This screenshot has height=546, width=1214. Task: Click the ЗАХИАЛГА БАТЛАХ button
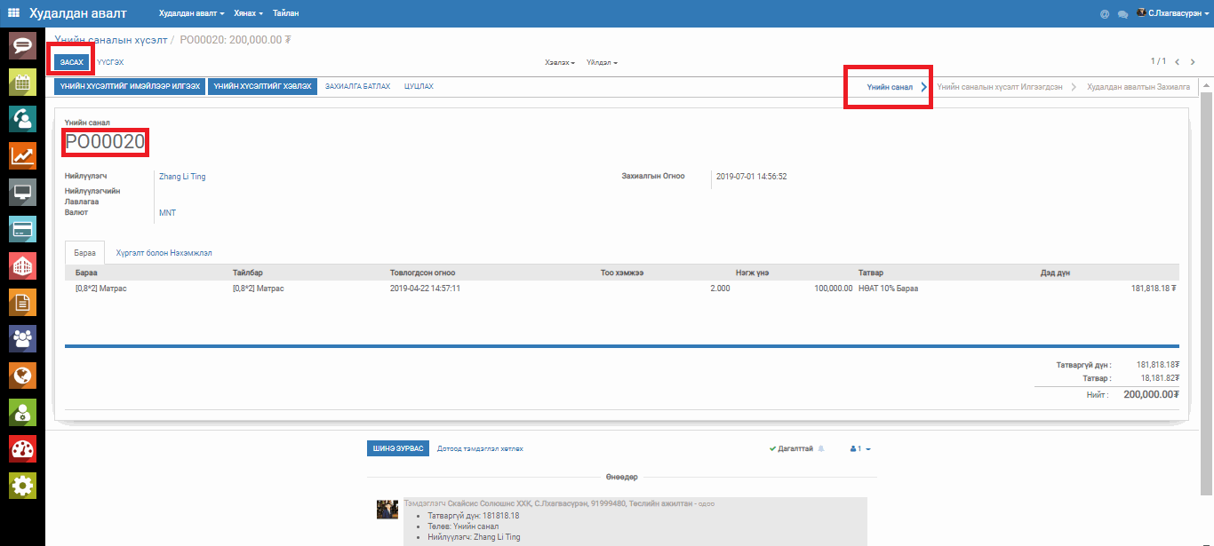(x=357, y=86)
